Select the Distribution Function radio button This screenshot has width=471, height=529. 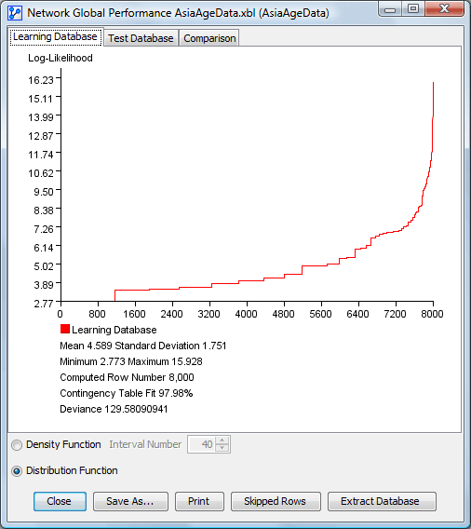(17, 471)
